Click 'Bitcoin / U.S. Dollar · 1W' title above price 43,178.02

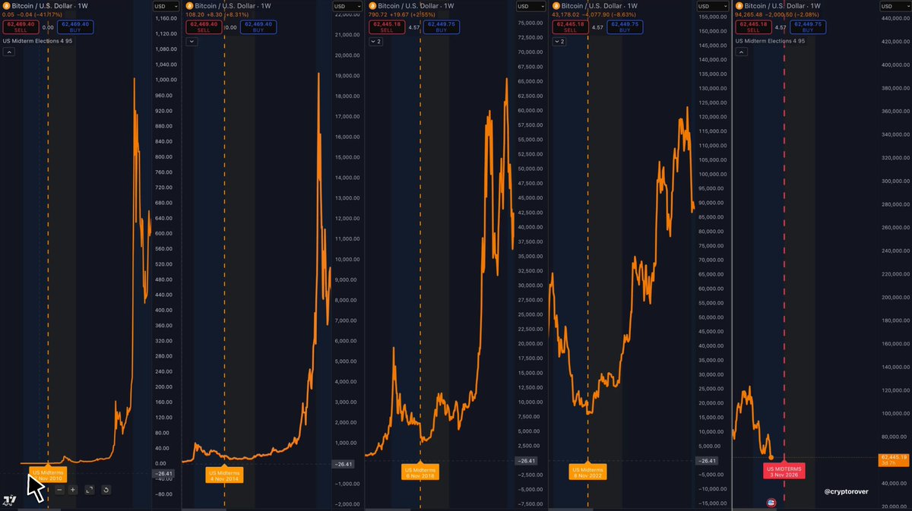click(601, 5)
